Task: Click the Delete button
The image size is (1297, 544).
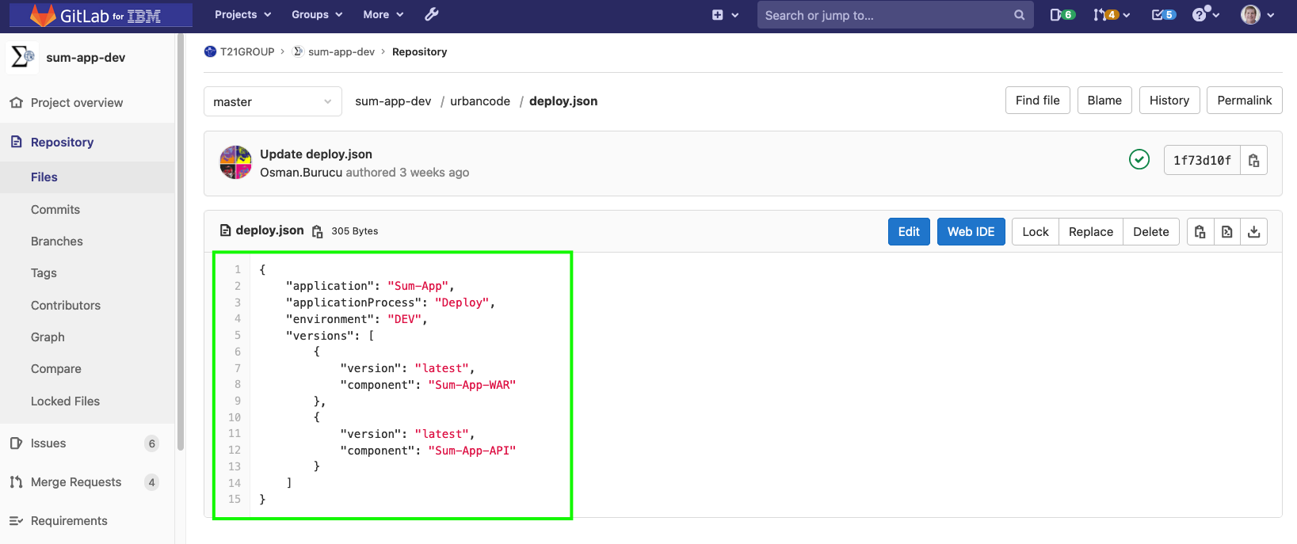Action: point(1151,232)
